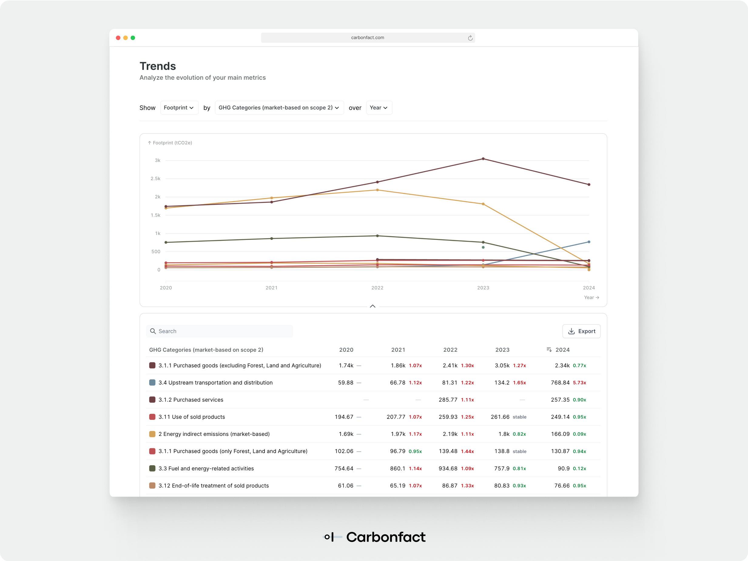Click inside the Search field above the table

[220, 331]
